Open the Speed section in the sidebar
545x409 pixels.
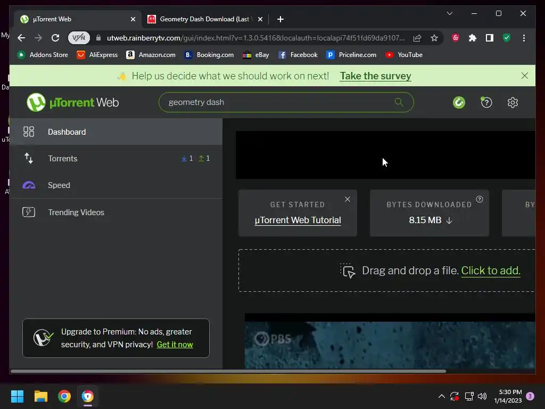[x=115, y=185]
